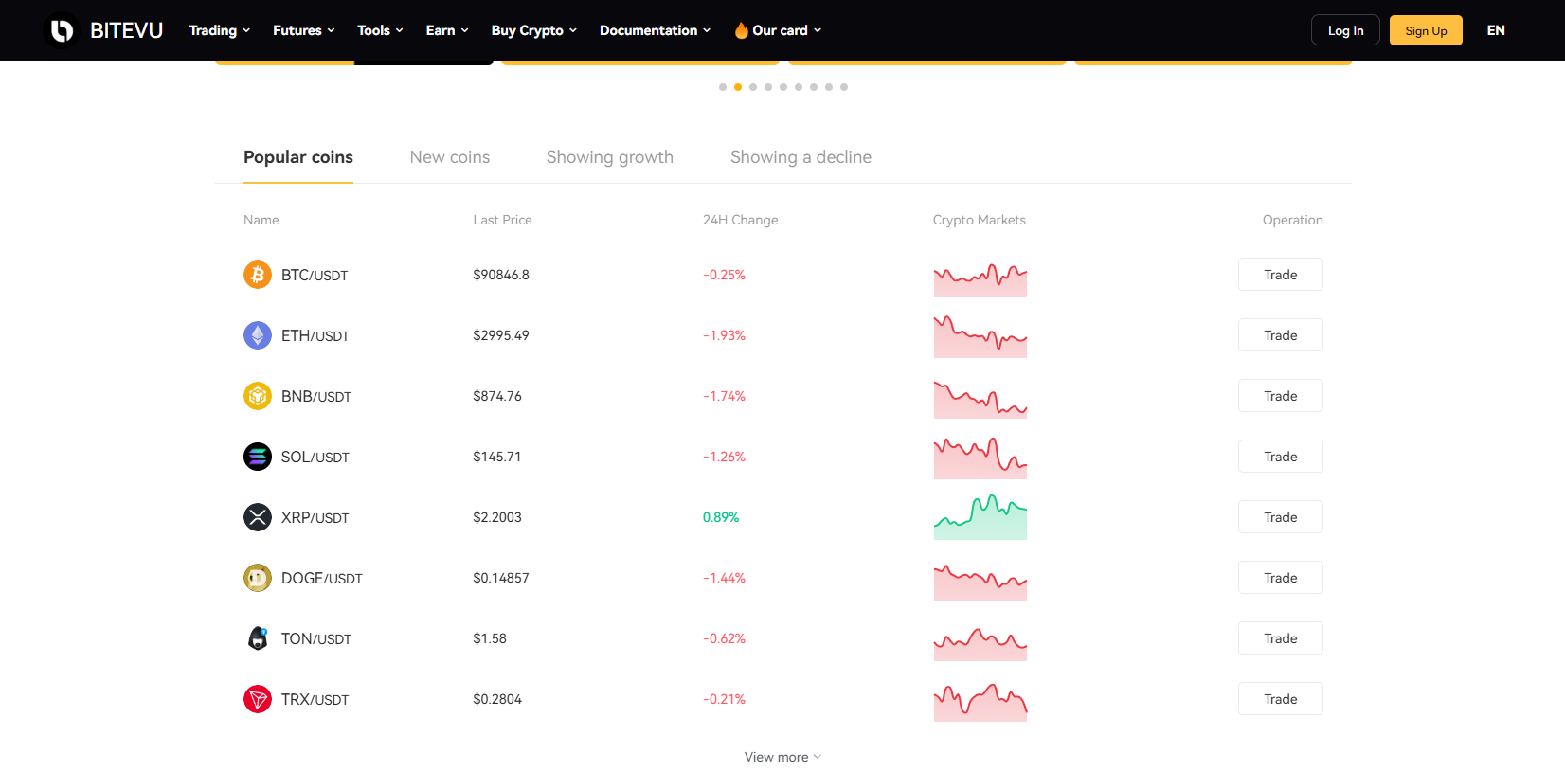Click the XRP coin icon
This screenshot has width=1565, height=772.
[258, 517]
